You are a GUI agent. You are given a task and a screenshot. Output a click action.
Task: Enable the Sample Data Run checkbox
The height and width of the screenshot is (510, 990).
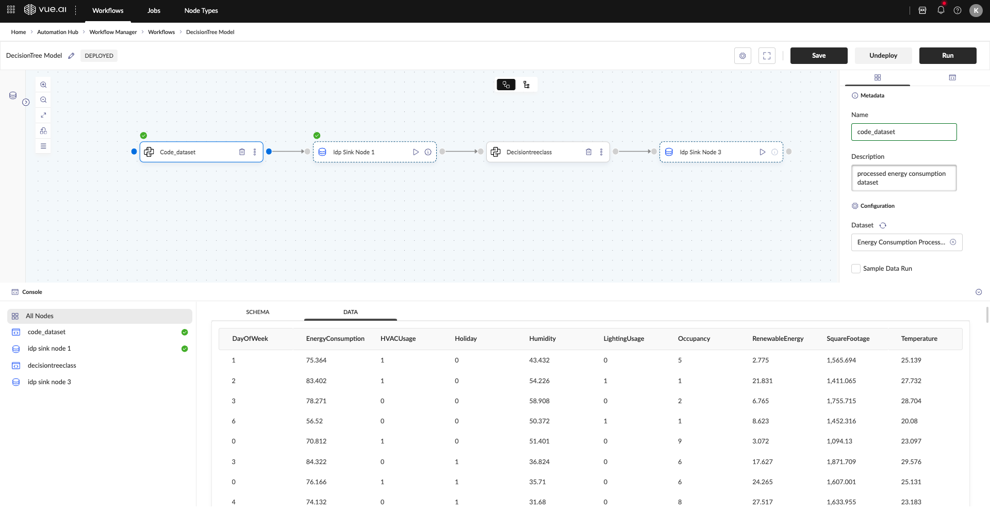(x=856, y=269)
